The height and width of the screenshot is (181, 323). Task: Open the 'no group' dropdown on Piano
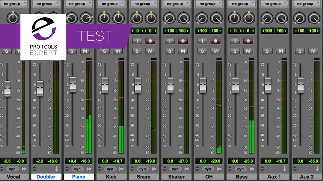tap(79, 4)
